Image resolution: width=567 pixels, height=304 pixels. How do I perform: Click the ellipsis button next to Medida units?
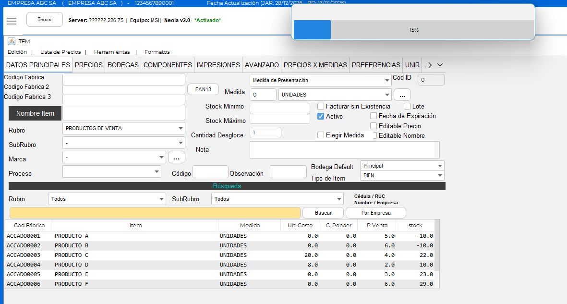click(x=402, y=95)
